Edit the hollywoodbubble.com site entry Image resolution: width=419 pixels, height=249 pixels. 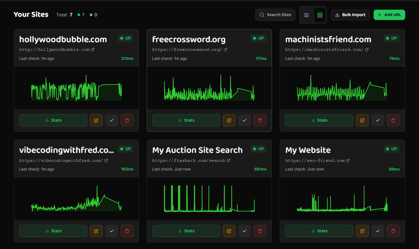click(x=96, y=120)
